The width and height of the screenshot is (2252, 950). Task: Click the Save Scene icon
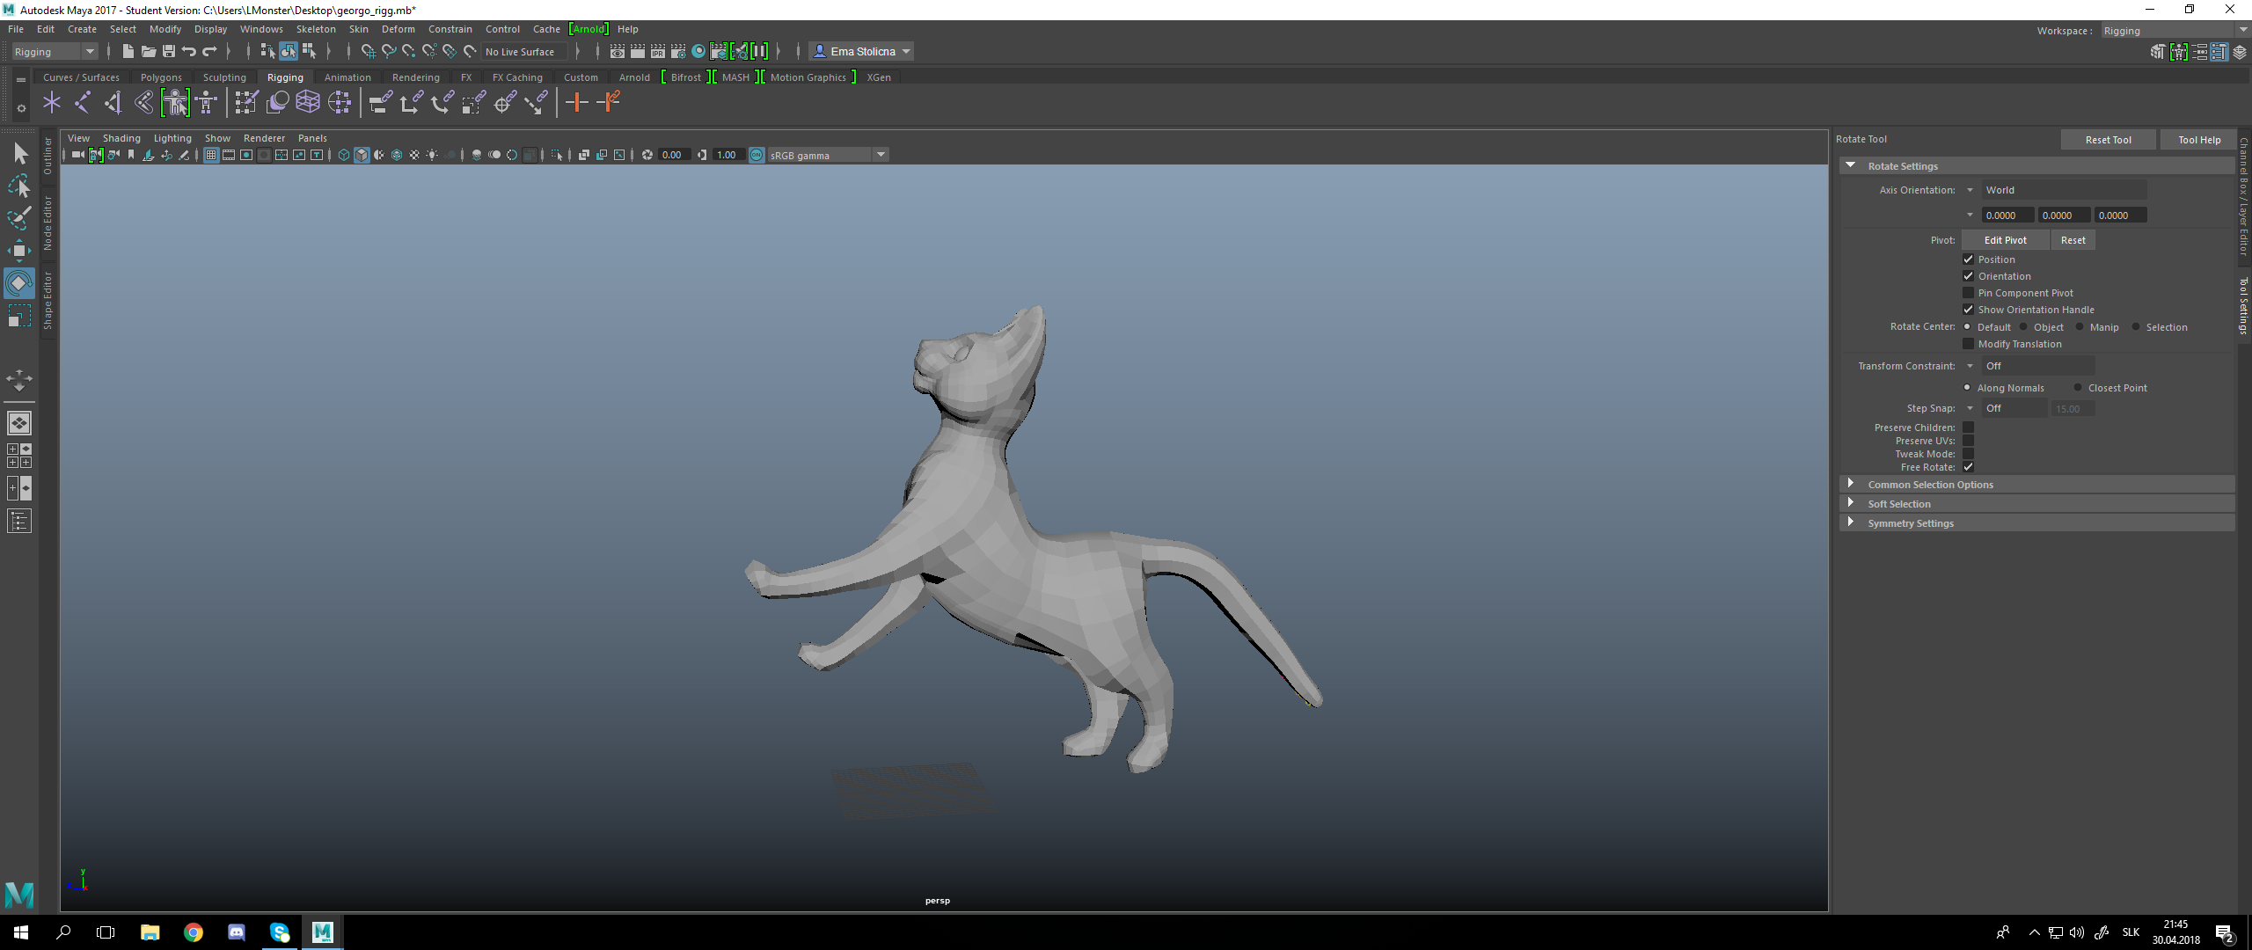(169, 52)
